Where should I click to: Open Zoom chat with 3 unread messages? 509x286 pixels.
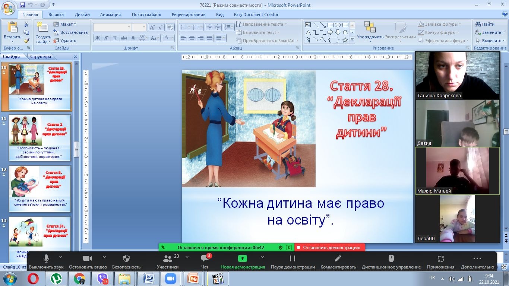pyautogui.click(x=205, y=258)
